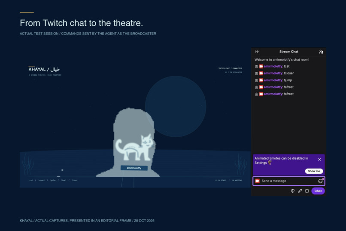Collapse the Stream Chat panel arrow

[257, 52]
